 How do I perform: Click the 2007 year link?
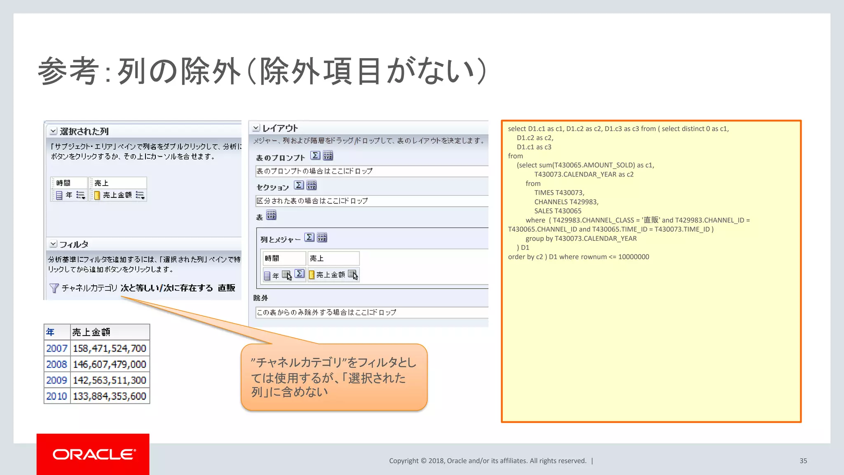pyautogui.click(x=56, y=348)
